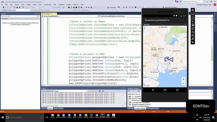Open emulator additional tools chevron
Screen dimensions: 217x122
(x=193, y=42)
